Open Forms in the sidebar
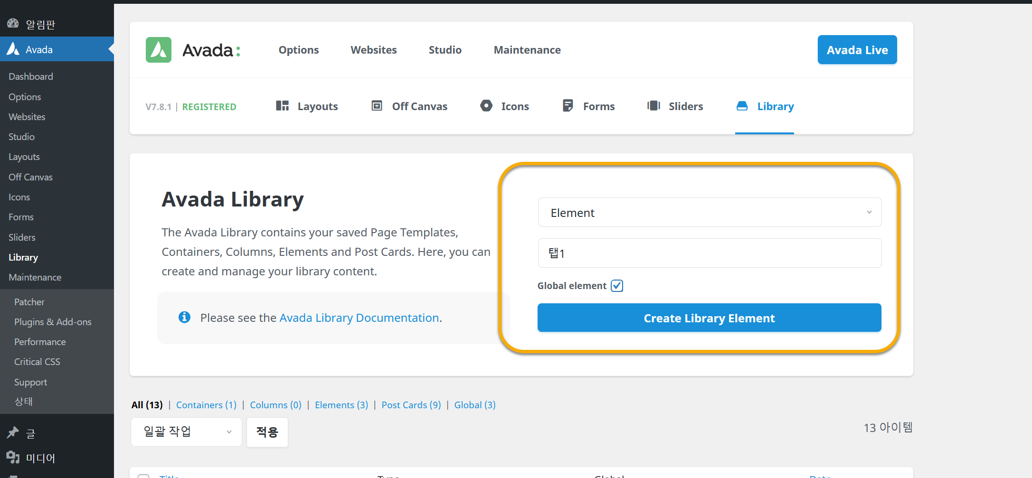This screenshot has width=1032, height=478. [x=21, y=217]
